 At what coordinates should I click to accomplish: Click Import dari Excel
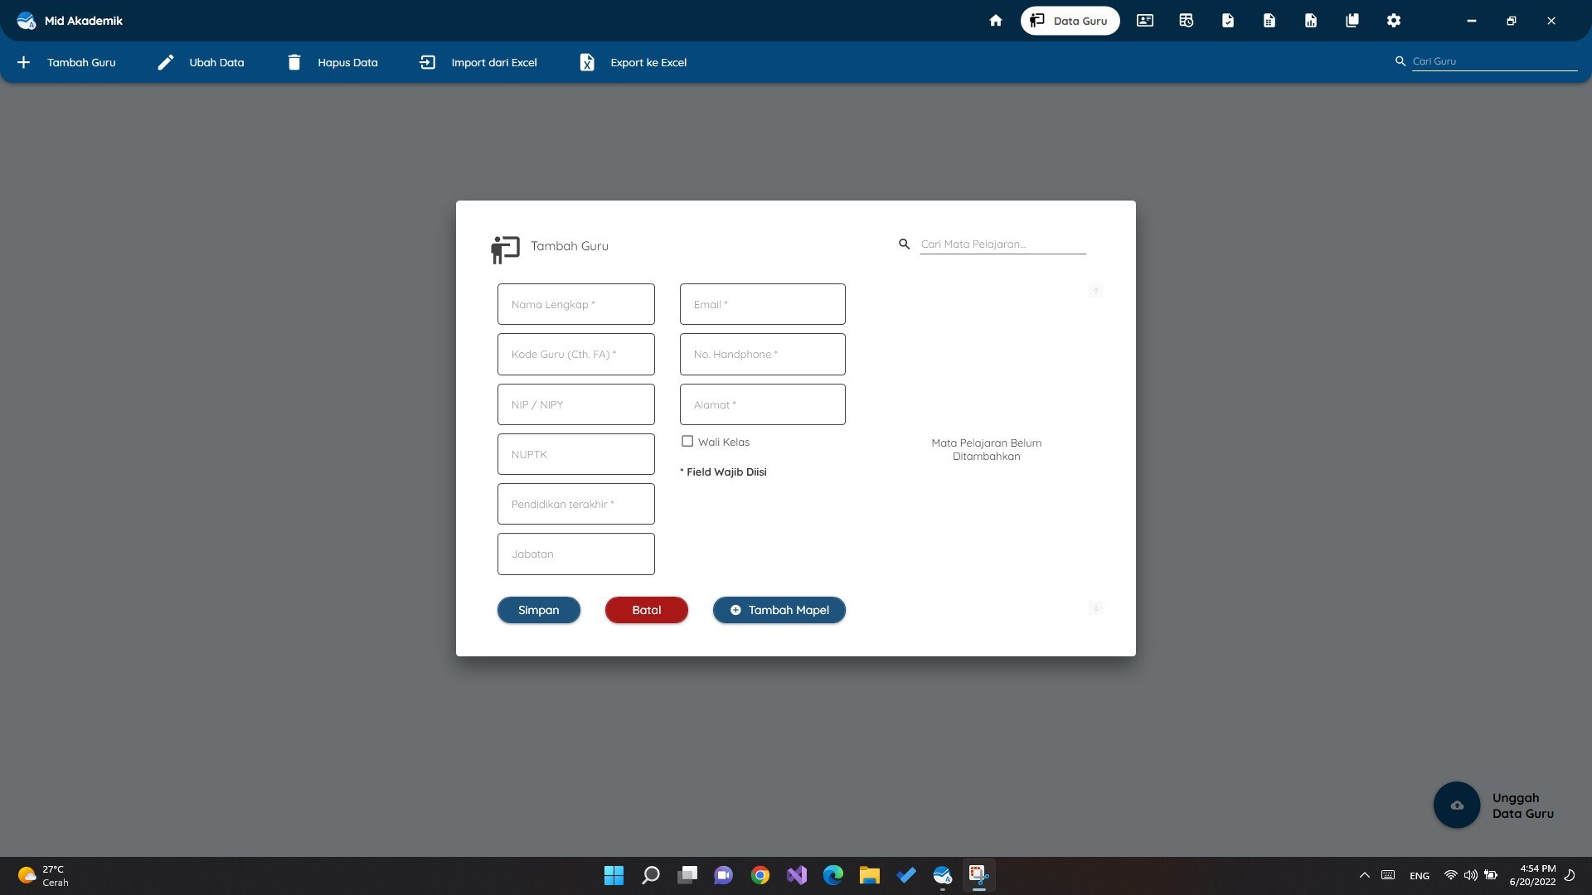(478, 62)
